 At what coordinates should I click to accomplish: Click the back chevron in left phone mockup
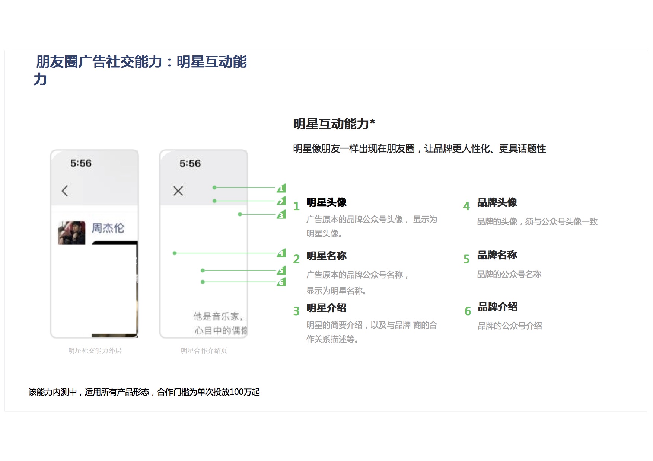[65, 191]
